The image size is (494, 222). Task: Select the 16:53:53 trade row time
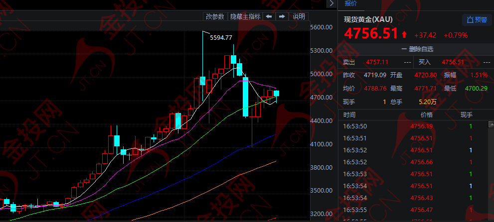coord(355,174)
